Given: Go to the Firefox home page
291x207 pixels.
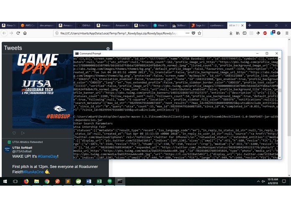Looking at the screenshot, I should [x=25, y=33].
